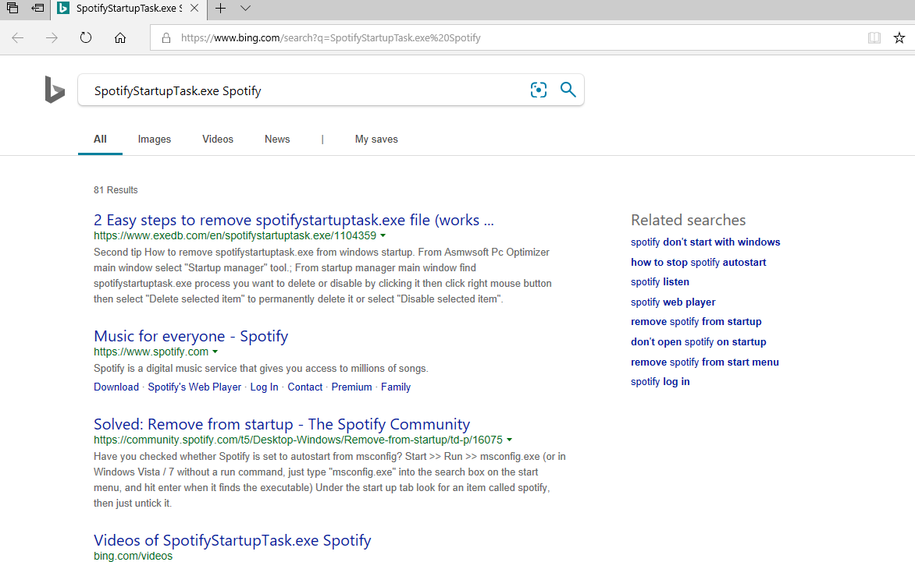The height and width of the screenshot is (562, 915).
Task: Expand dropdown arrow next to exedb.com URL
Action: coord(383,236)
